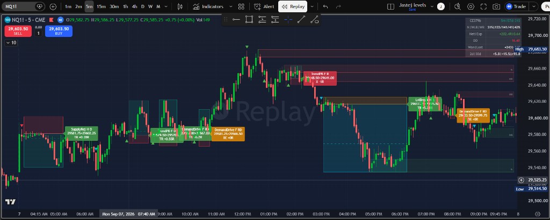The height and width of the screenshot is (220, 550).
Task: Switch to the Weekly (W) timeframe
Action: (150, 6)
